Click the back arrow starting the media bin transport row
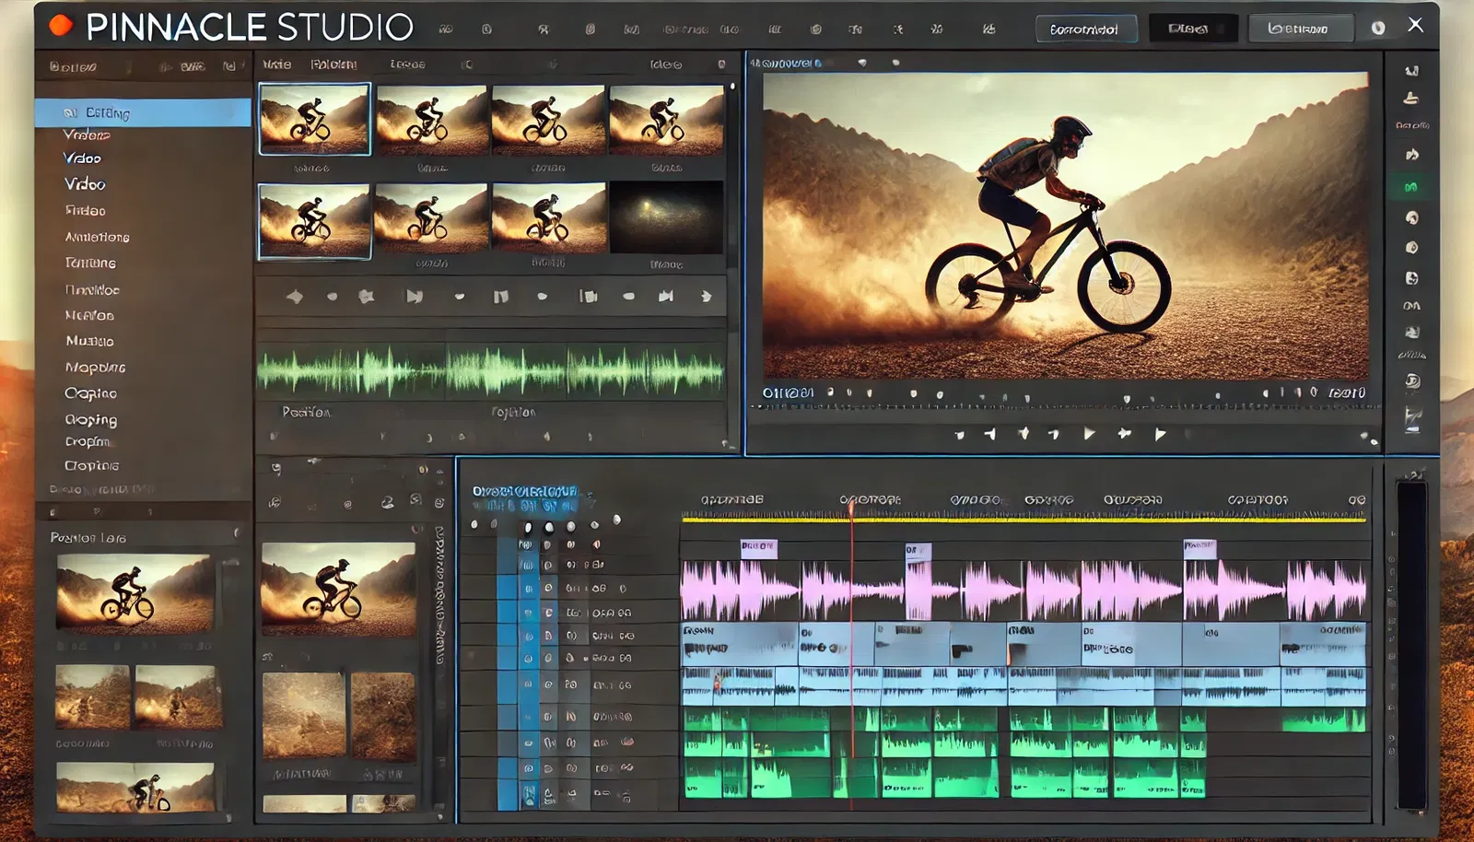Image resolution: width=1474 pixels, height=842 pixels. [x=295, y=297]
